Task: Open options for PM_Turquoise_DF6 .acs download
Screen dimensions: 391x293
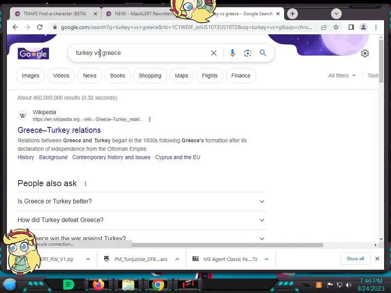Action: click(x=177, y=259)
